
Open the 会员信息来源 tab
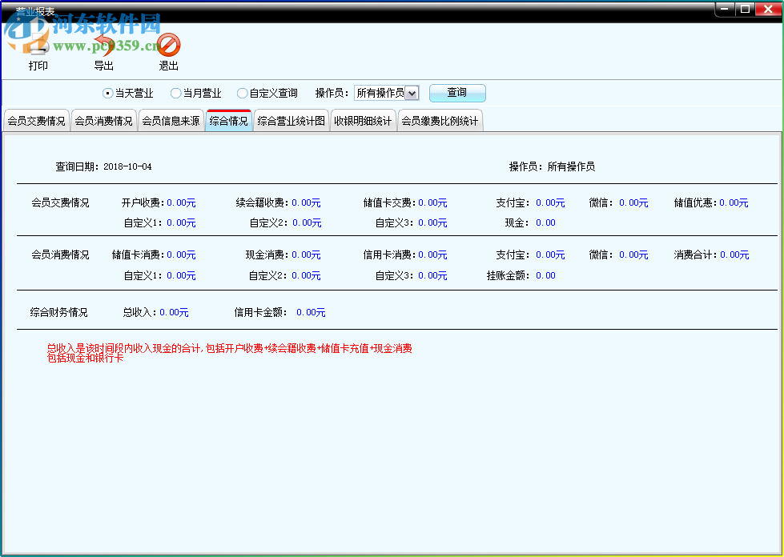tap(171, 121)
